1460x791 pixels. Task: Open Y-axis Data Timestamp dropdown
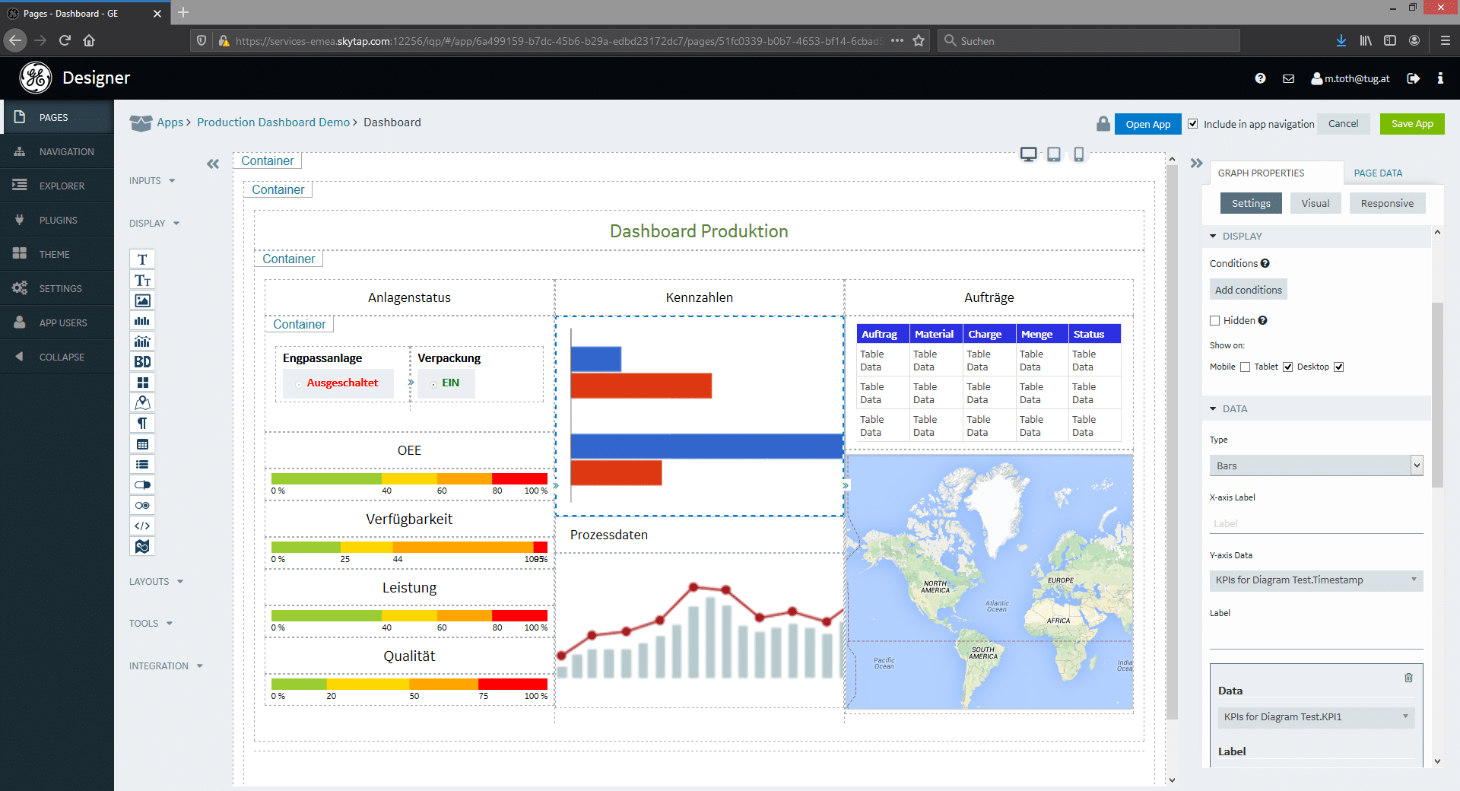(1316, 580)
